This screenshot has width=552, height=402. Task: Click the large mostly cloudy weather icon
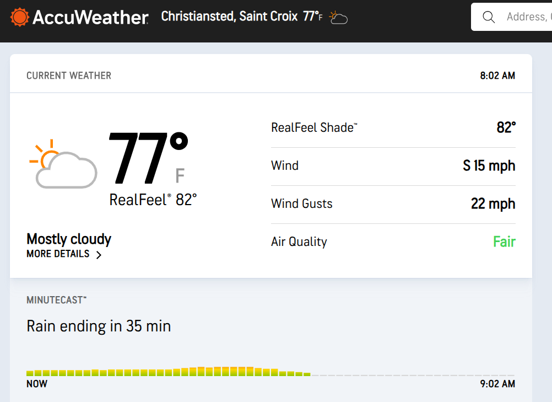(x=63, y=164)
